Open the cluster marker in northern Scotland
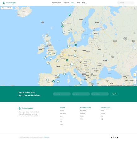Screen dimensions: 137x141 (x=47, y=35)
